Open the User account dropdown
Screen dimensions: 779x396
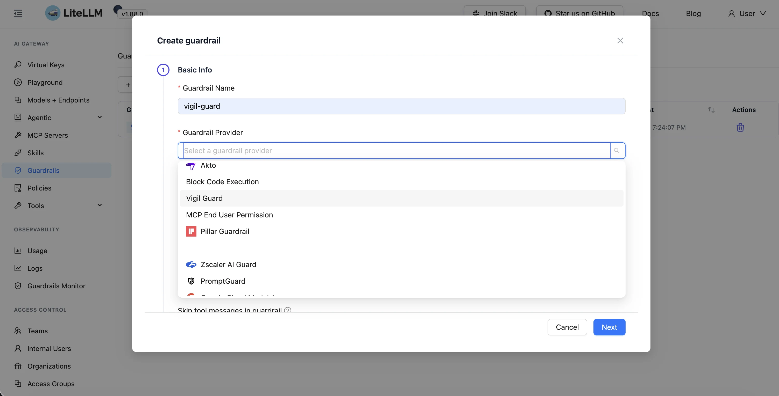tap(747, 13)
